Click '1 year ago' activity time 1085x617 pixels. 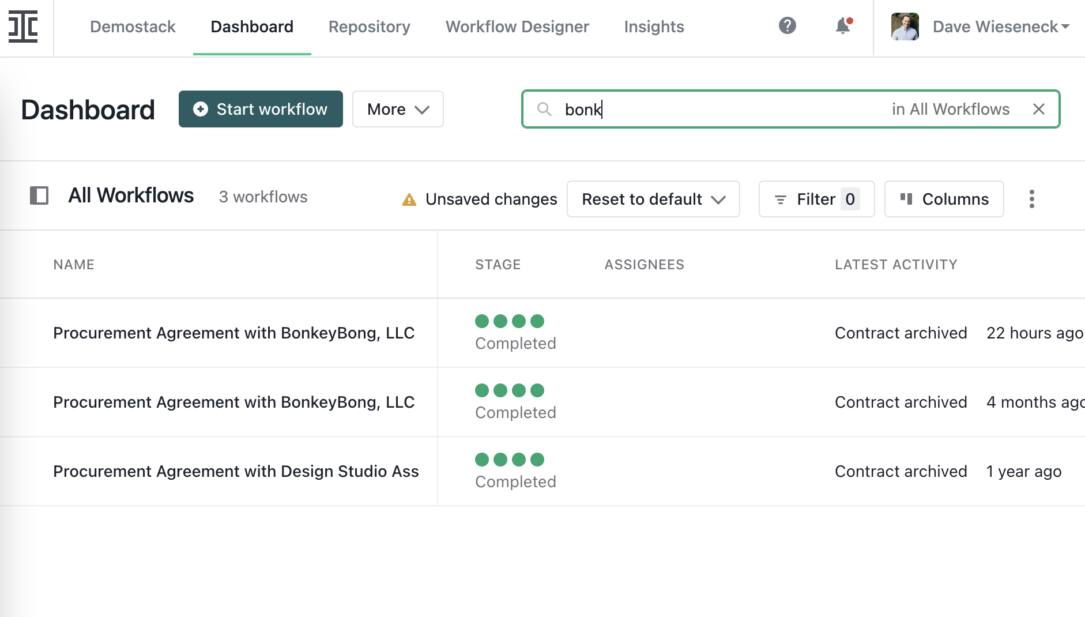coord(1024,471)
